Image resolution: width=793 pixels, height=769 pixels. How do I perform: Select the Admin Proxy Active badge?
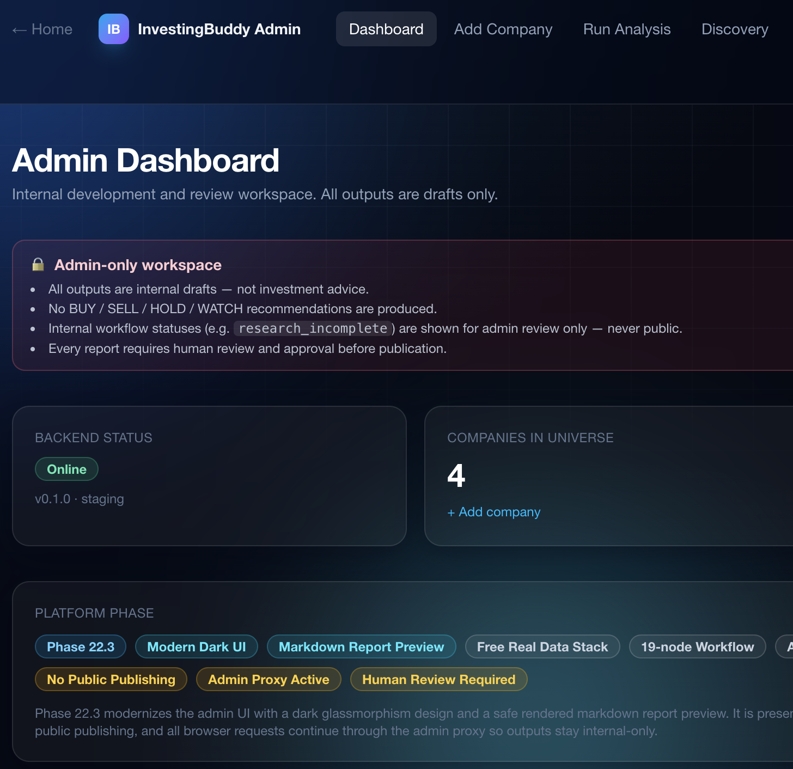click(269, 679)
